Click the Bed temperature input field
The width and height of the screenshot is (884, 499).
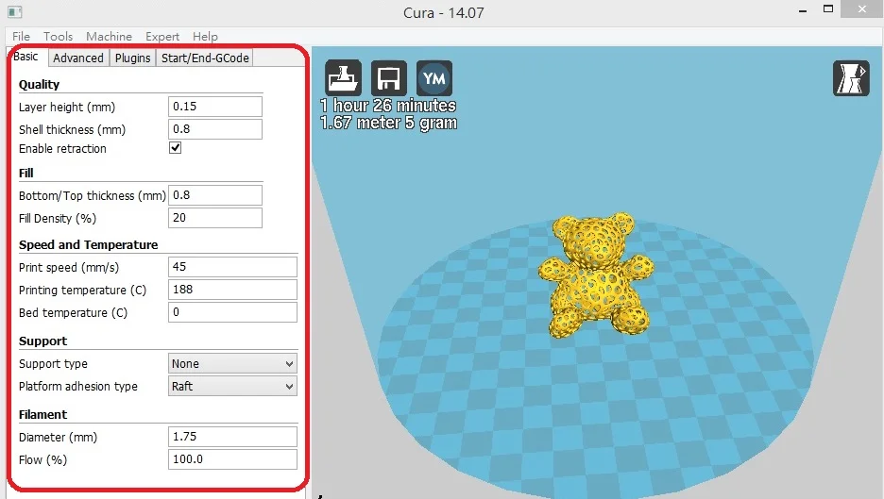coord(232,312)
